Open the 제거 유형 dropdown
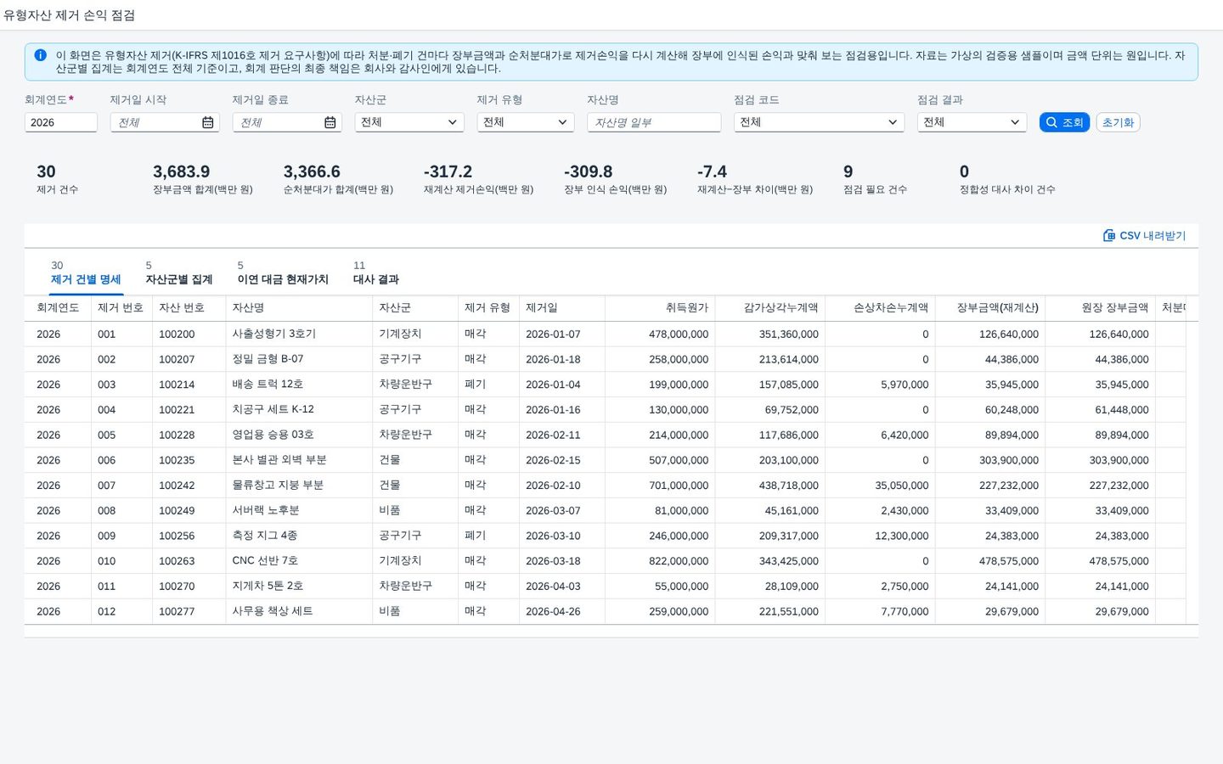1223x764 pixels. point(526,122)
